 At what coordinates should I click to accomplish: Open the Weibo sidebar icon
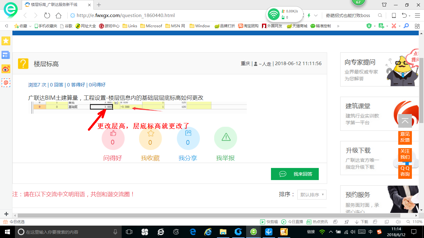6,69
